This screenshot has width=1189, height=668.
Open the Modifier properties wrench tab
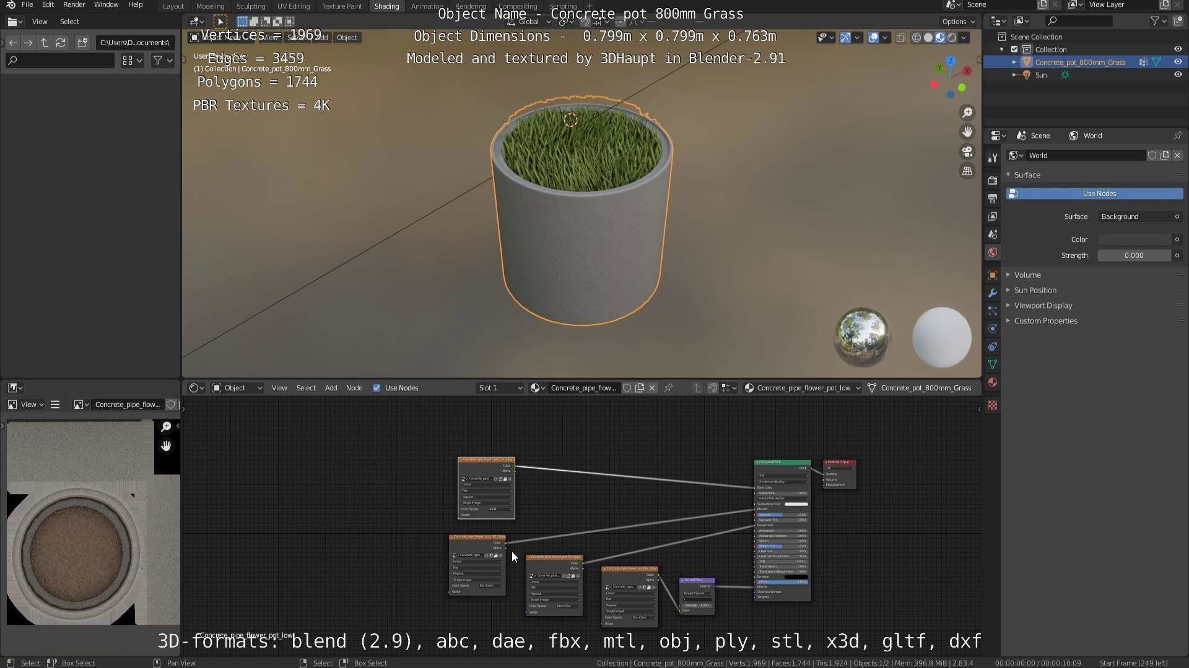pos(993,293)
